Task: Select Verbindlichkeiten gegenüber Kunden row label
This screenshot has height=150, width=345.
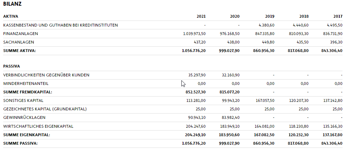Action: coord(46,75)
